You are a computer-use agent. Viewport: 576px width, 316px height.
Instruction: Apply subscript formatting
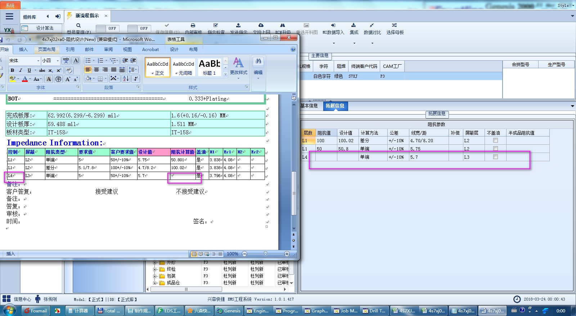coord(51,70)
